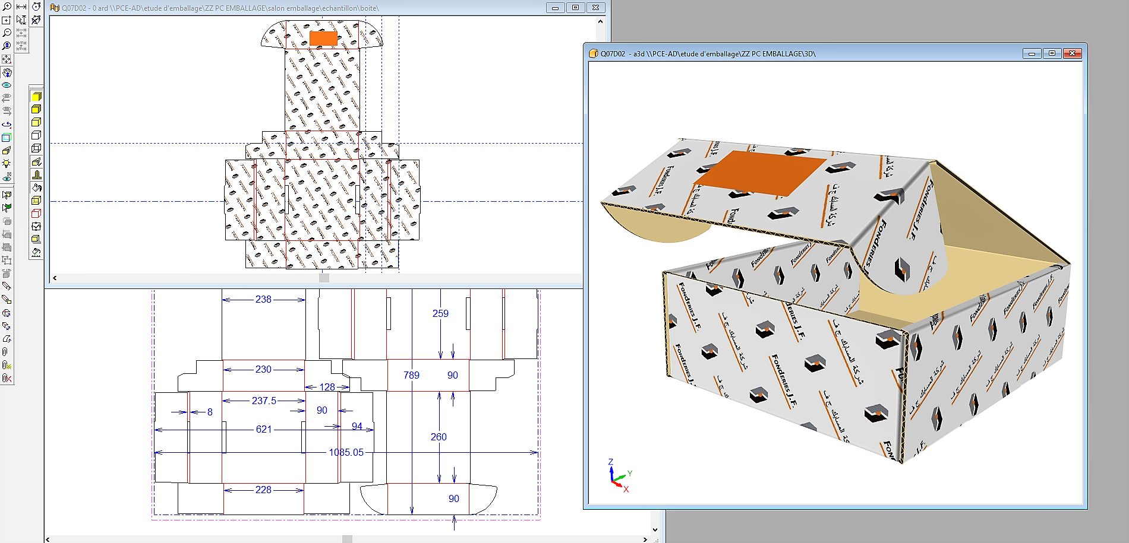Restore the Q07D02 a3d 3D window
This screenshot has width=1129, height=543.
click(1052, 53)
